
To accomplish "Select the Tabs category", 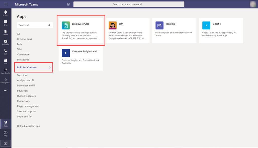I will [19, 49].
